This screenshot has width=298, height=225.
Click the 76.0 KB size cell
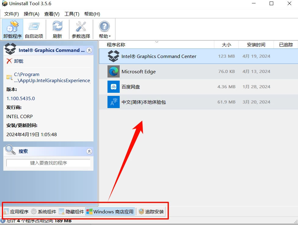[x=227, y=71]
